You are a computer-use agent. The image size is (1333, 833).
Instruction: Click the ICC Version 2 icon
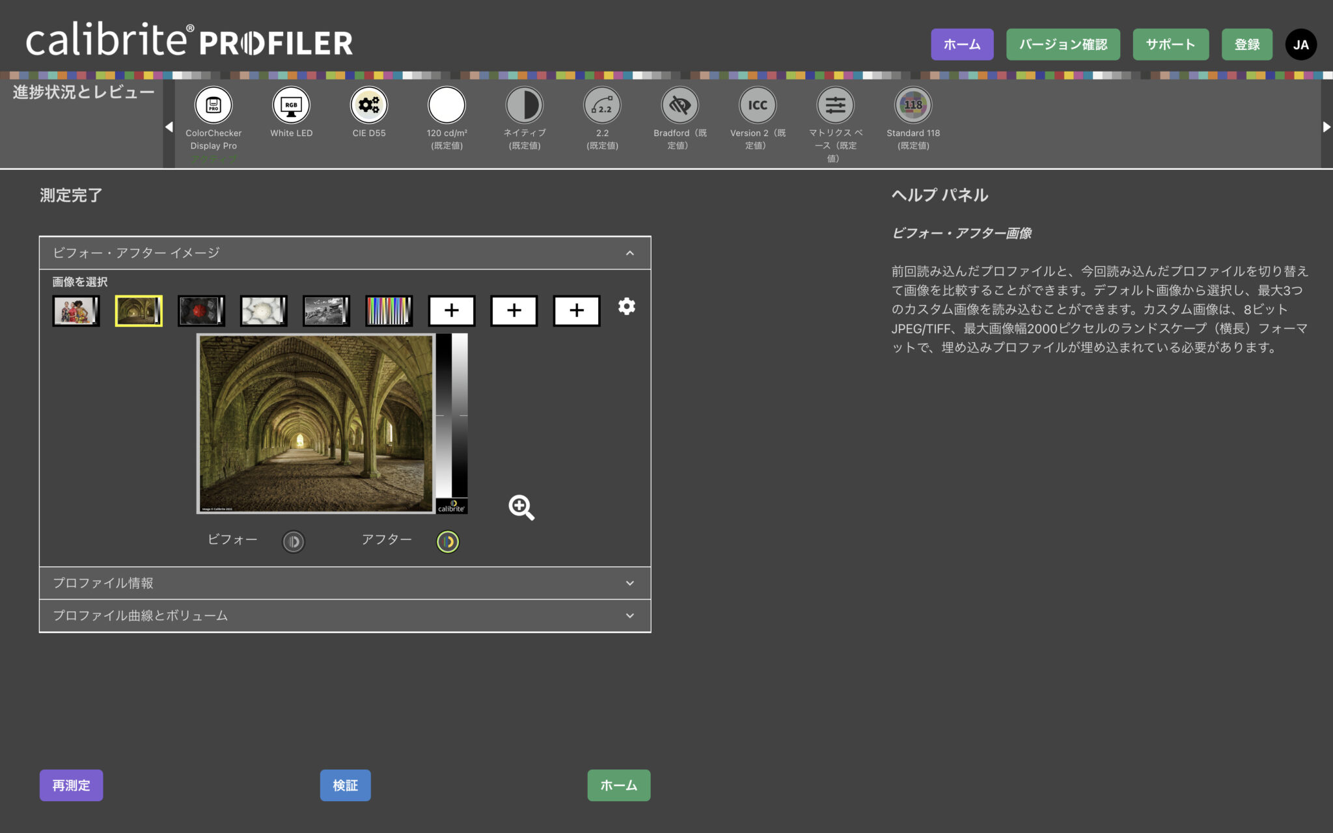point(758,105)
